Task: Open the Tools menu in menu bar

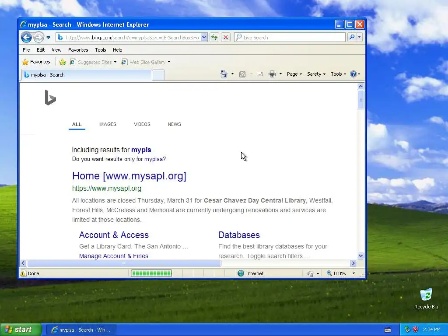Action: pos(101,50)
